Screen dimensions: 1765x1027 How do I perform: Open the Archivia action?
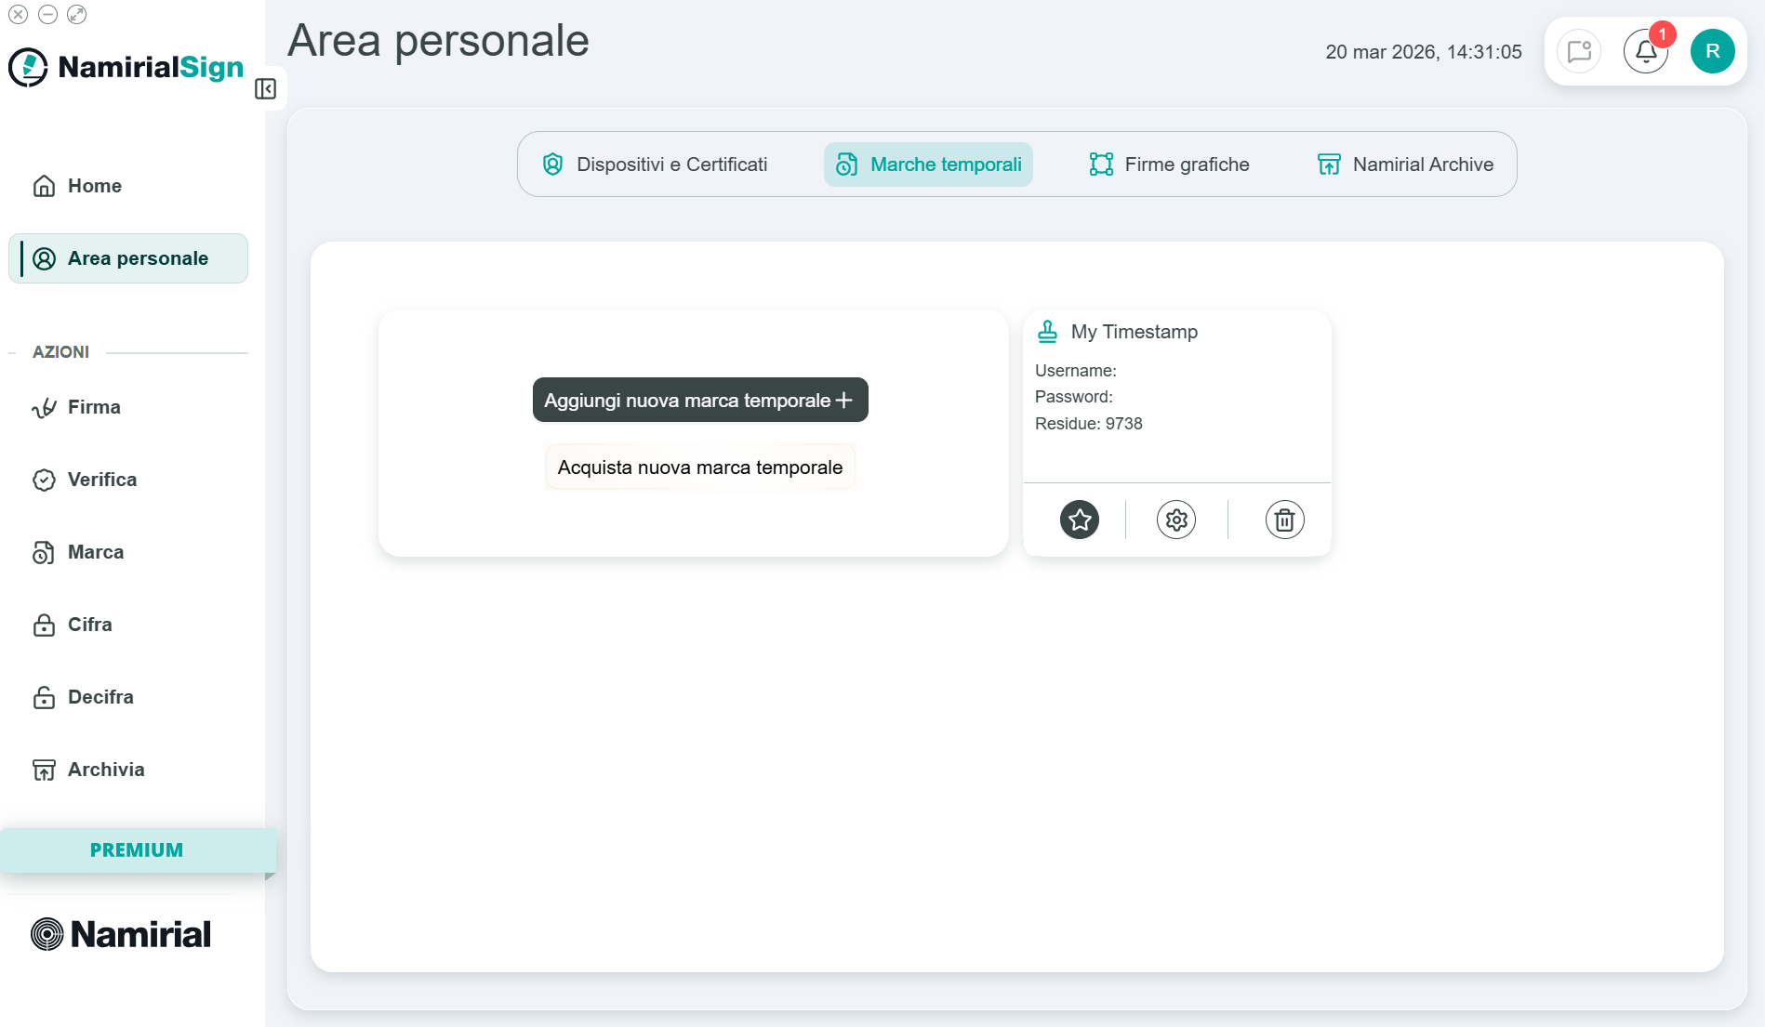pyautogui.click(x=128, y=770)
